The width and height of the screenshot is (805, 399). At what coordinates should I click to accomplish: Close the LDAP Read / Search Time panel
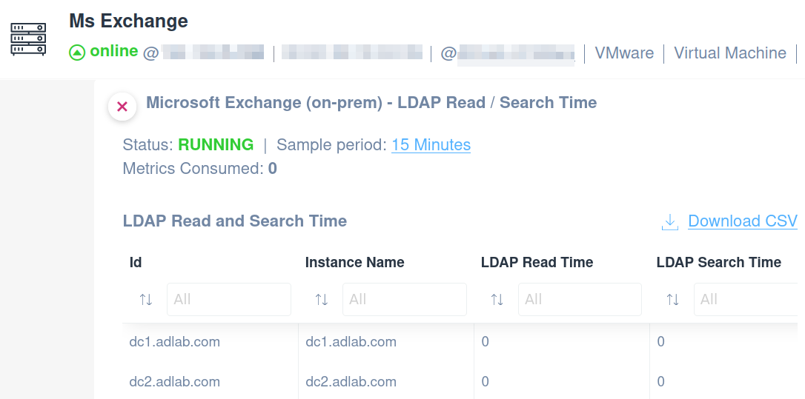pos(122,107)
